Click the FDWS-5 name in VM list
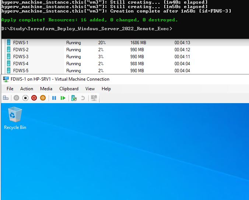 pos(21,70)
